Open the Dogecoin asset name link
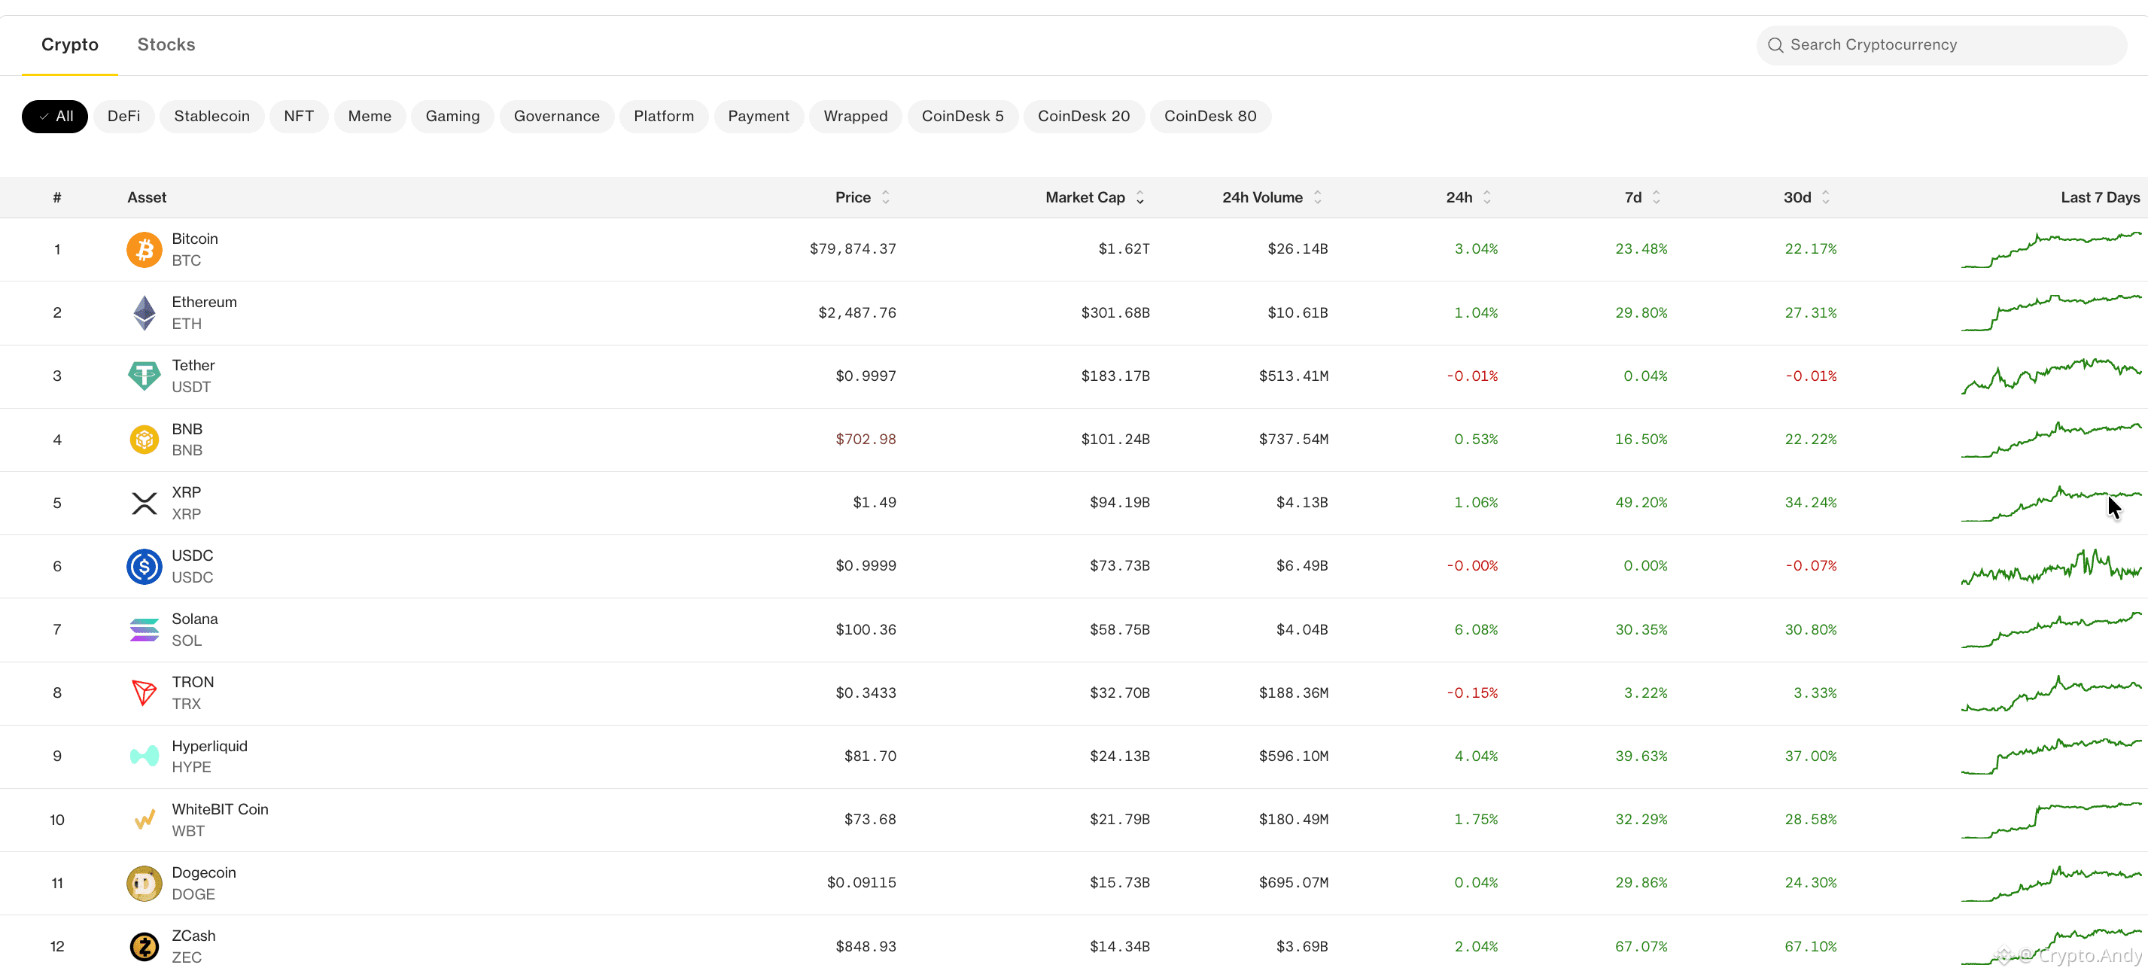 click(x=203, y=872)
